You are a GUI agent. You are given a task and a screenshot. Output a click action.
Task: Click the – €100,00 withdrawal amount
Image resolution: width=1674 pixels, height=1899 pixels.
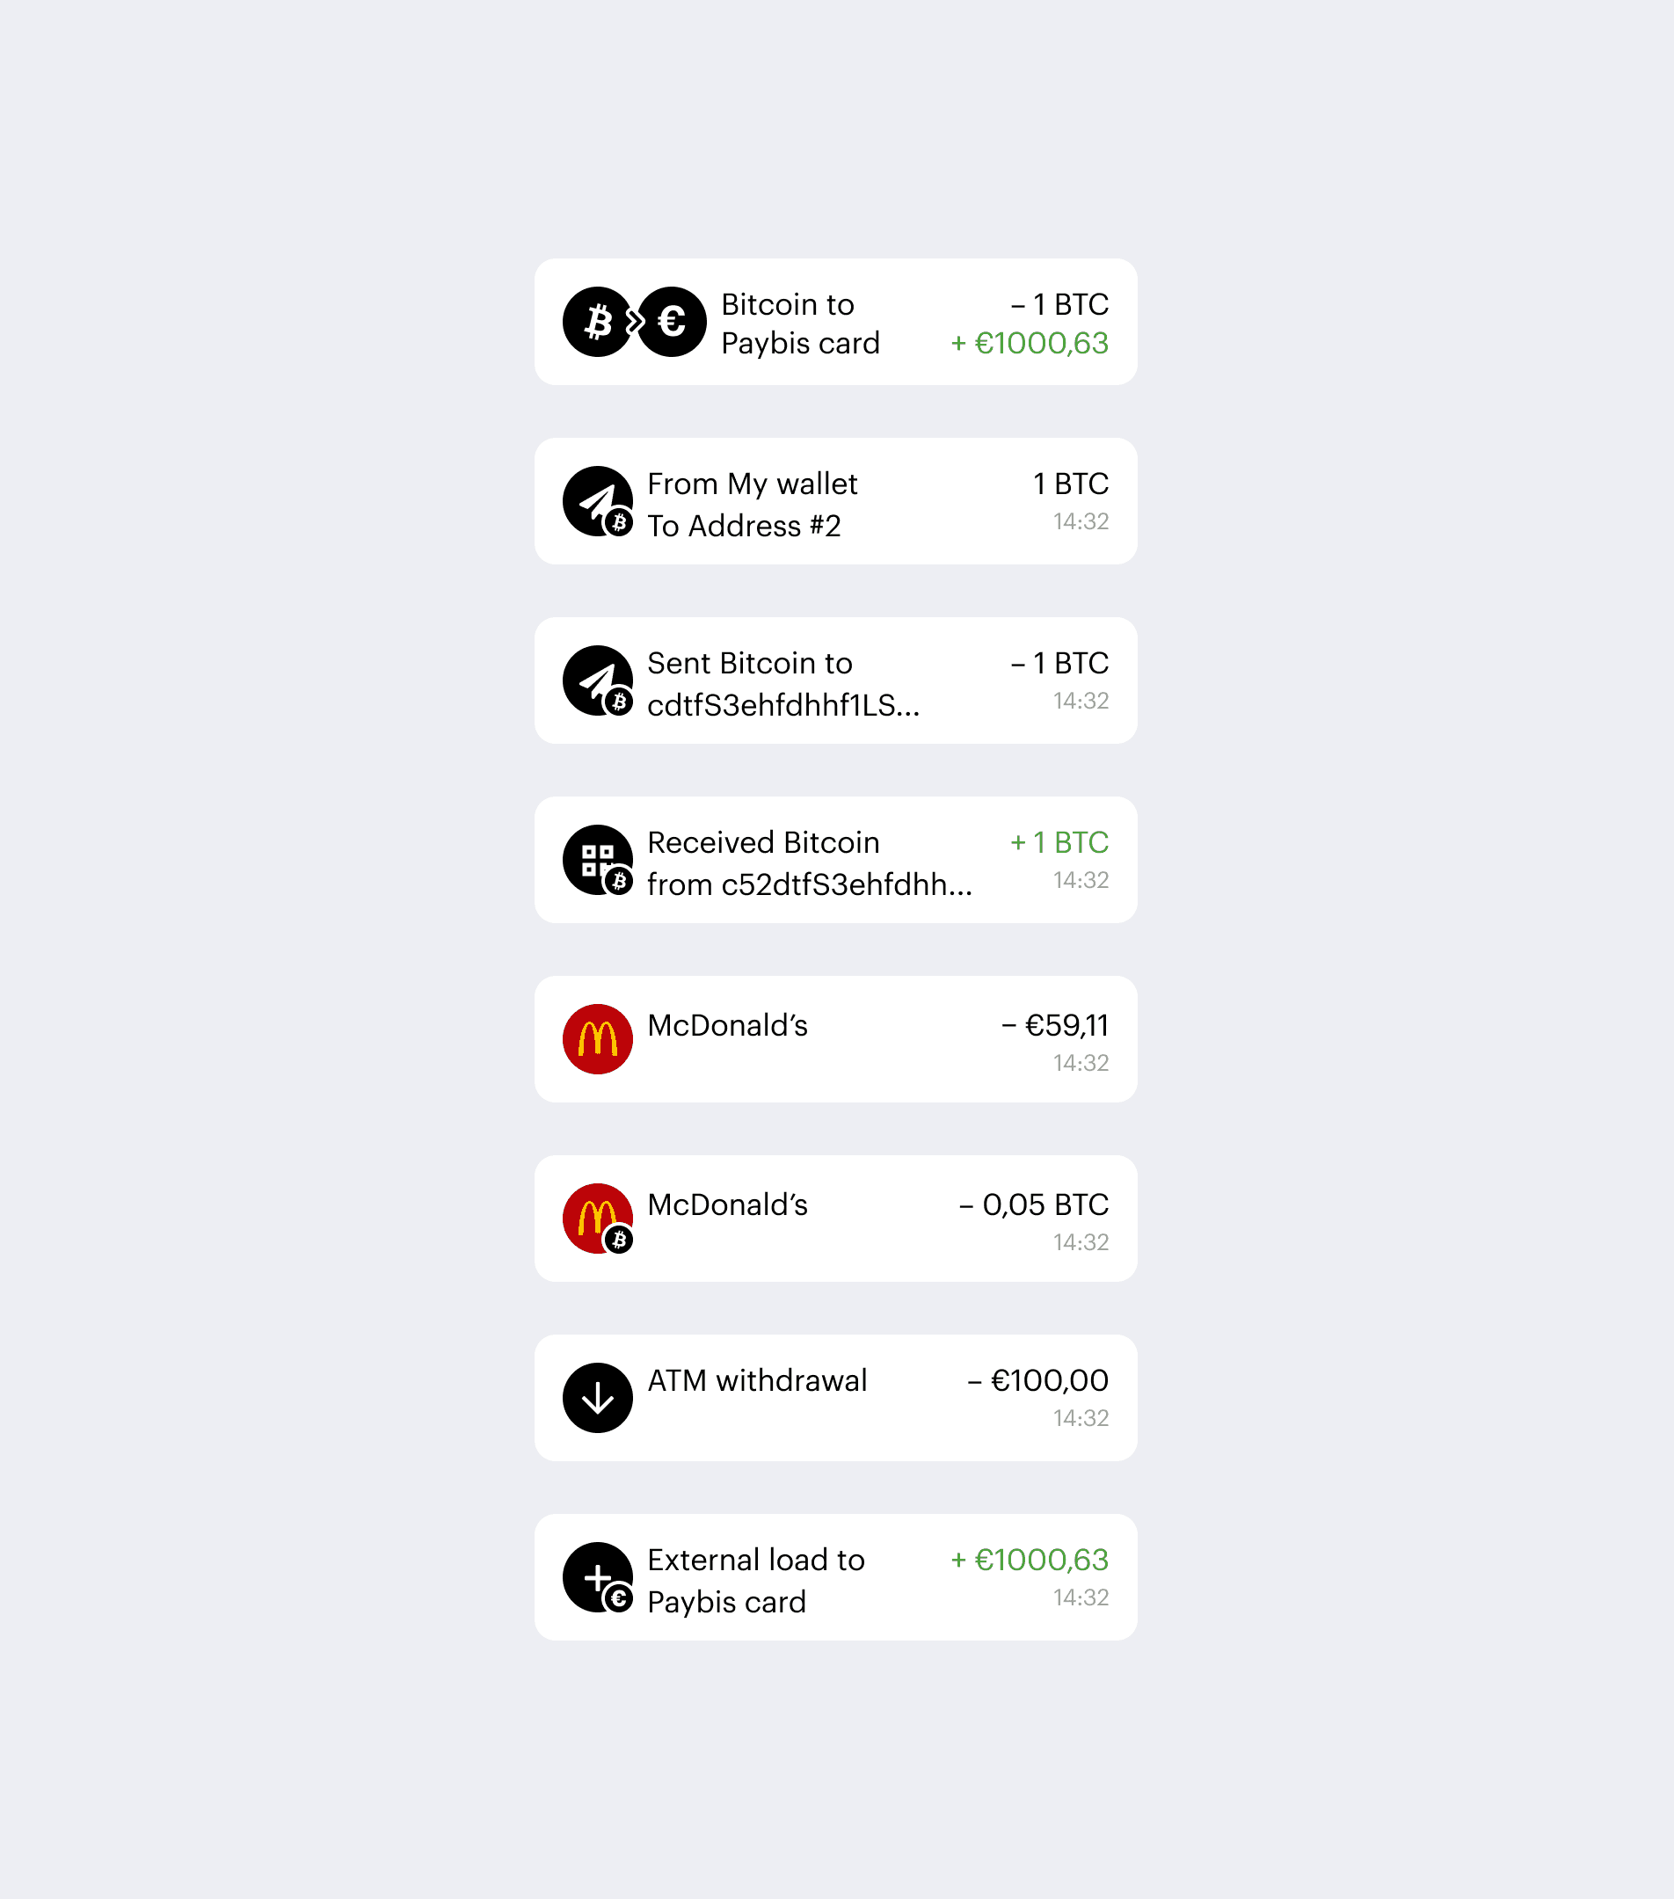1037,1380
